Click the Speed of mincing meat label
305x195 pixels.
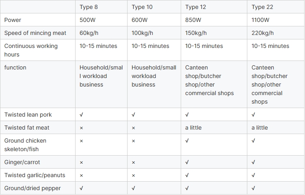tap(35, 33)
